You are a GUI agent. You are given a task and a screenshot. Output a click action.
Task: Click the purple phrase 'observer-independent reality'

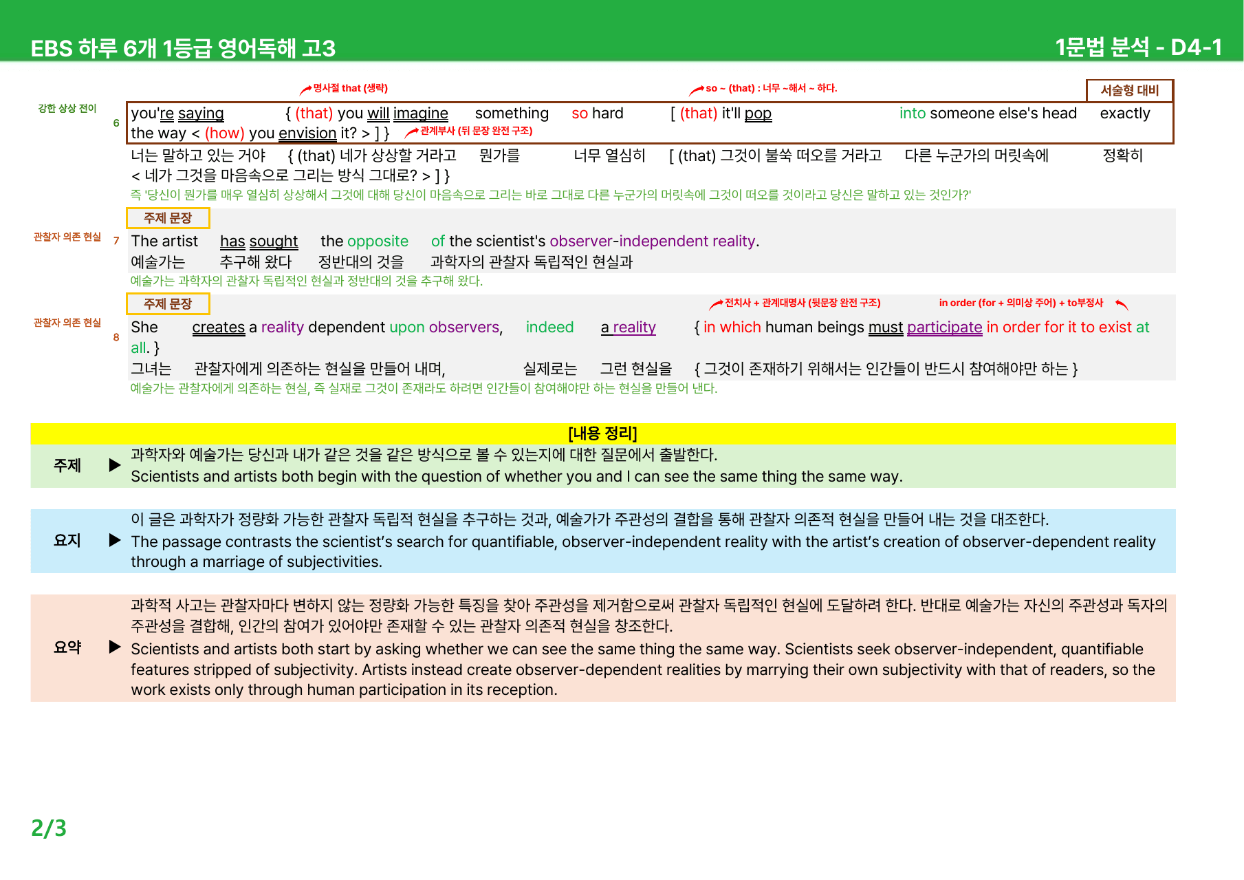(652, 241)
